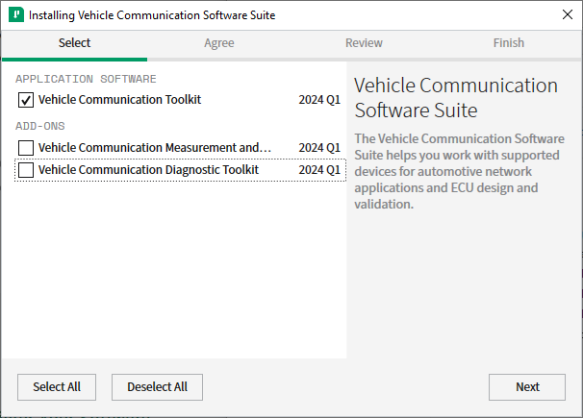Uncheck the Vehicle Communication Toolkit checkbox
Screen dimensions: 583x418
click(x=26, y=100)
